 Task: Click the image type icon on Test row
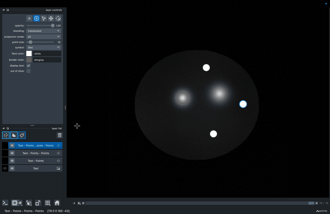58,168
